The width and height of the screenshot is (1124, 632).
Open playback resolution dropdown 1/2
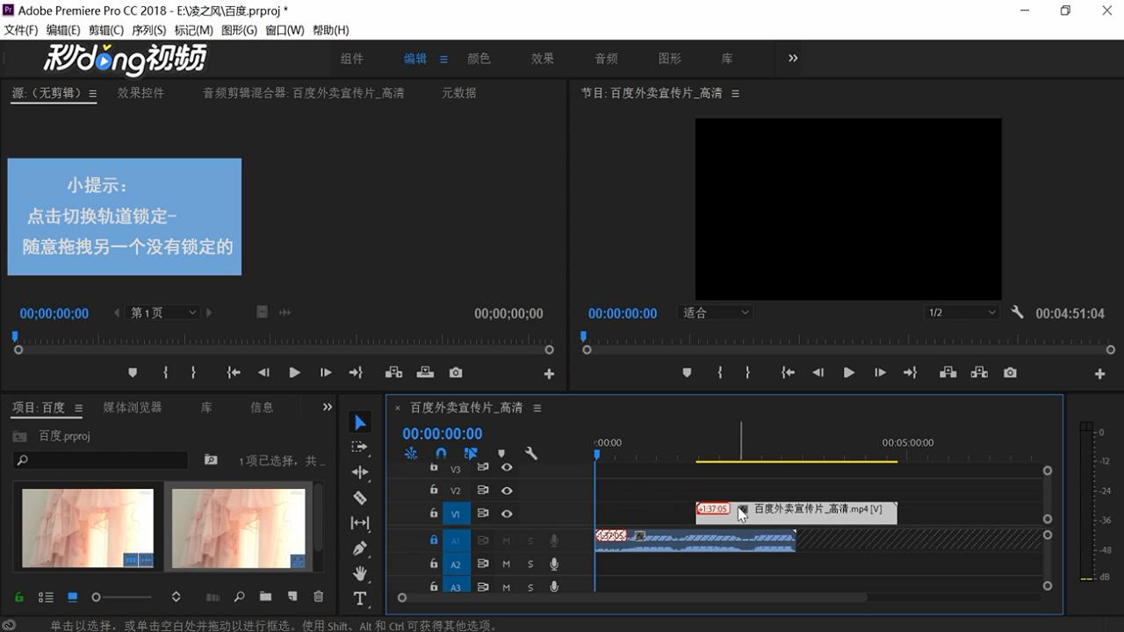click(x=962, y=312)
